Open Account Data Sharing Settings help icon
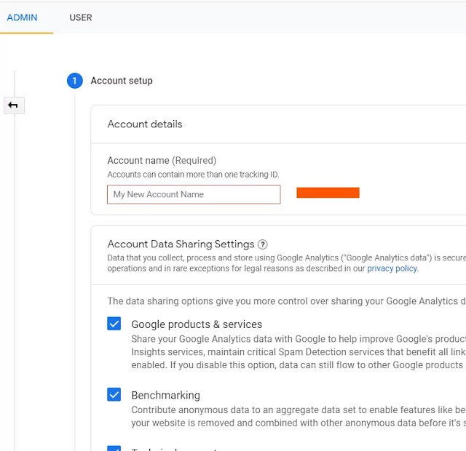This screenshot has width=466, height=451. point(263,245)
